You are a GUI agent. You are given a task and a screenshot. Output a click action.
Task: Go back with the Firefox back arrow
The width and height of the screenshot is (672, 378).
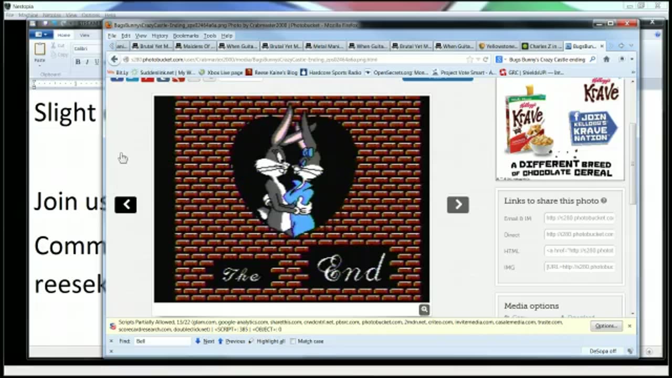[x=114, y=59]
